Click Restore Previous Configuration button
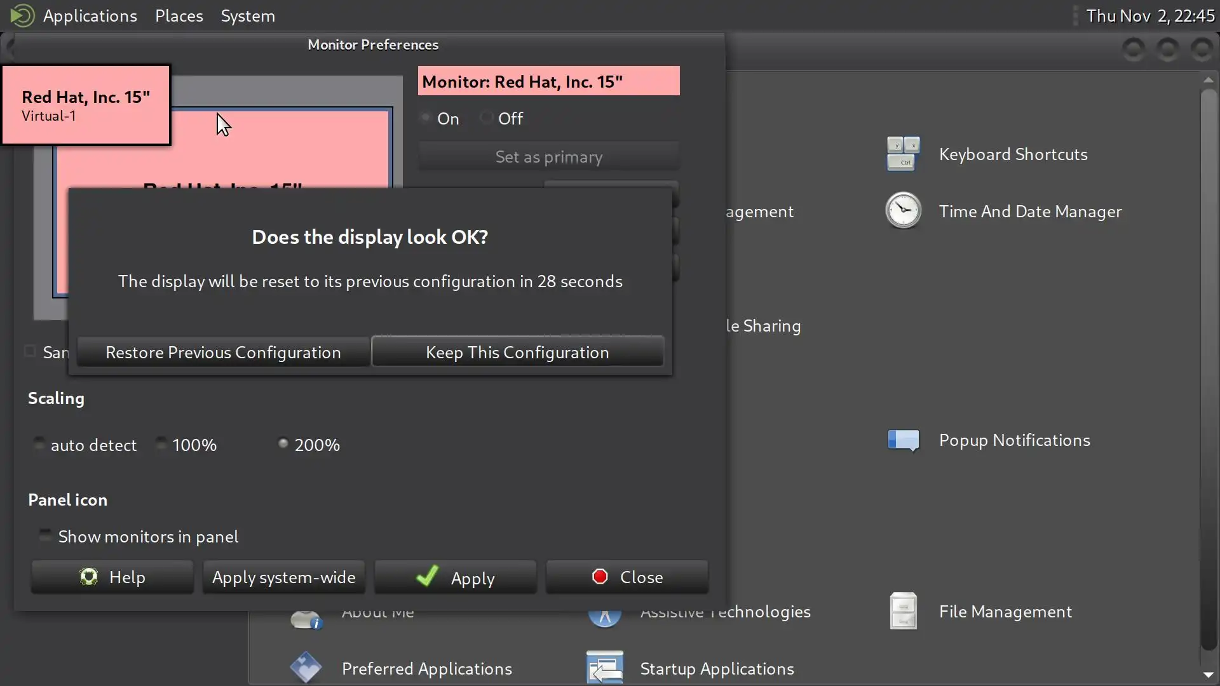This screenshot has height=686, width=1220. pos(223,352)
